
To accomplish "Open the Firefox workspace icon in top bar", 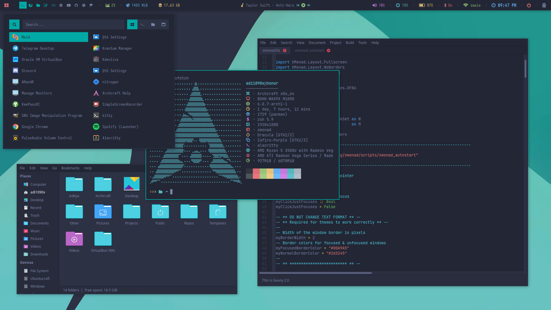I will pyautogui.click(x=30, y=5).
